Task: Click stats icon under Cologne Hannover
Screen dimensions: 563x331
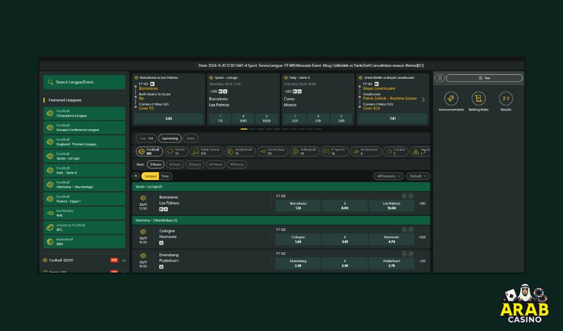Action: (x=161, y=243)
